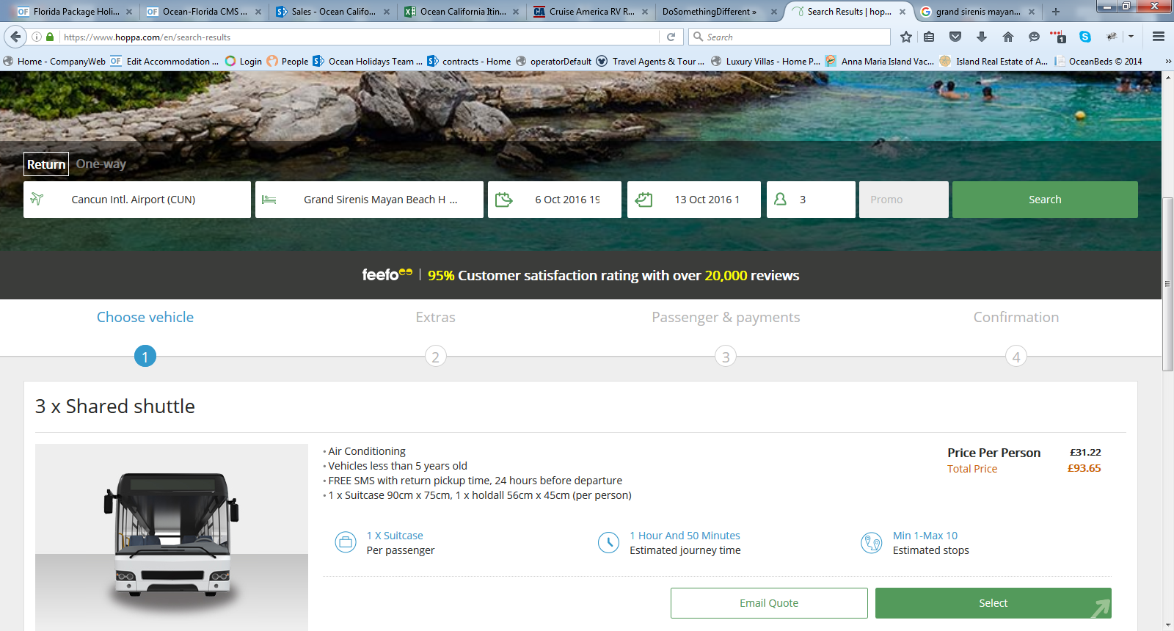1174x631 pixels.
Task: Open the grand sirenis mayan... Google tab
Action: coord(977,12)
